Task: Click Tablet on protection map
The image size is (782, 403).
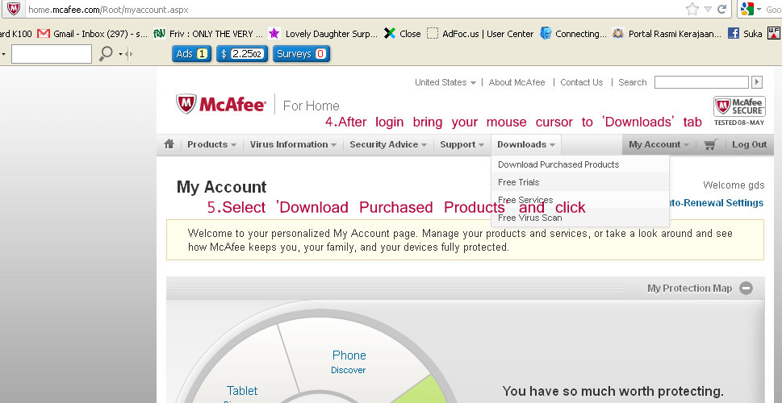Action: click(x=242, y=391)
